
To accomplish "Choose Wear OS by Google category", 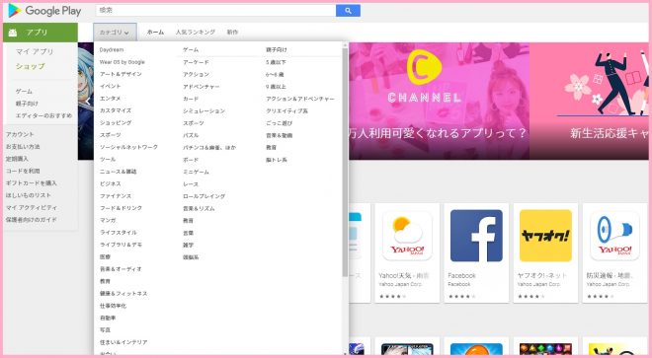I will [122, 62].
